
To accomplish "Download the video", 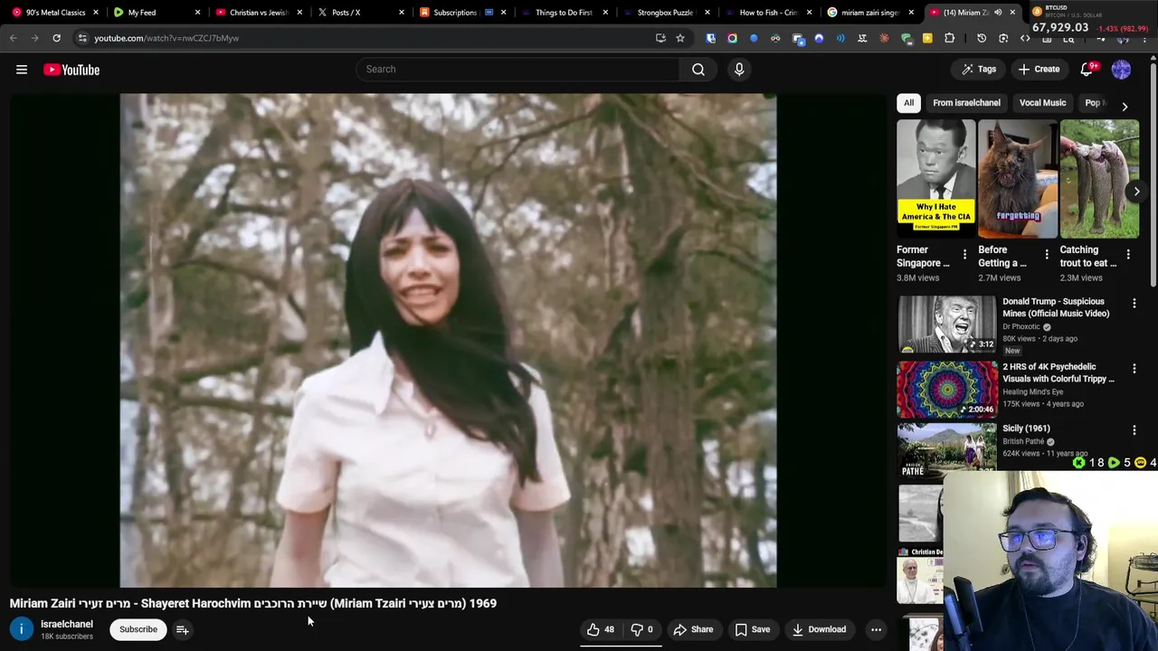I will tap(819, 629).
